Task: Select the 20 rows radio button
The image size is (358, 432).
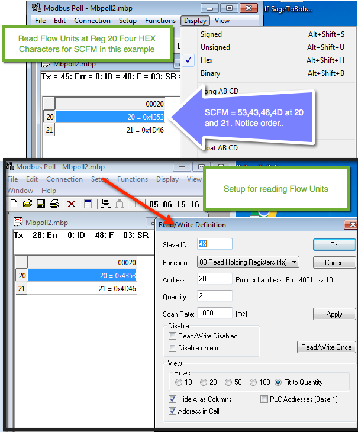Action: 204,382
